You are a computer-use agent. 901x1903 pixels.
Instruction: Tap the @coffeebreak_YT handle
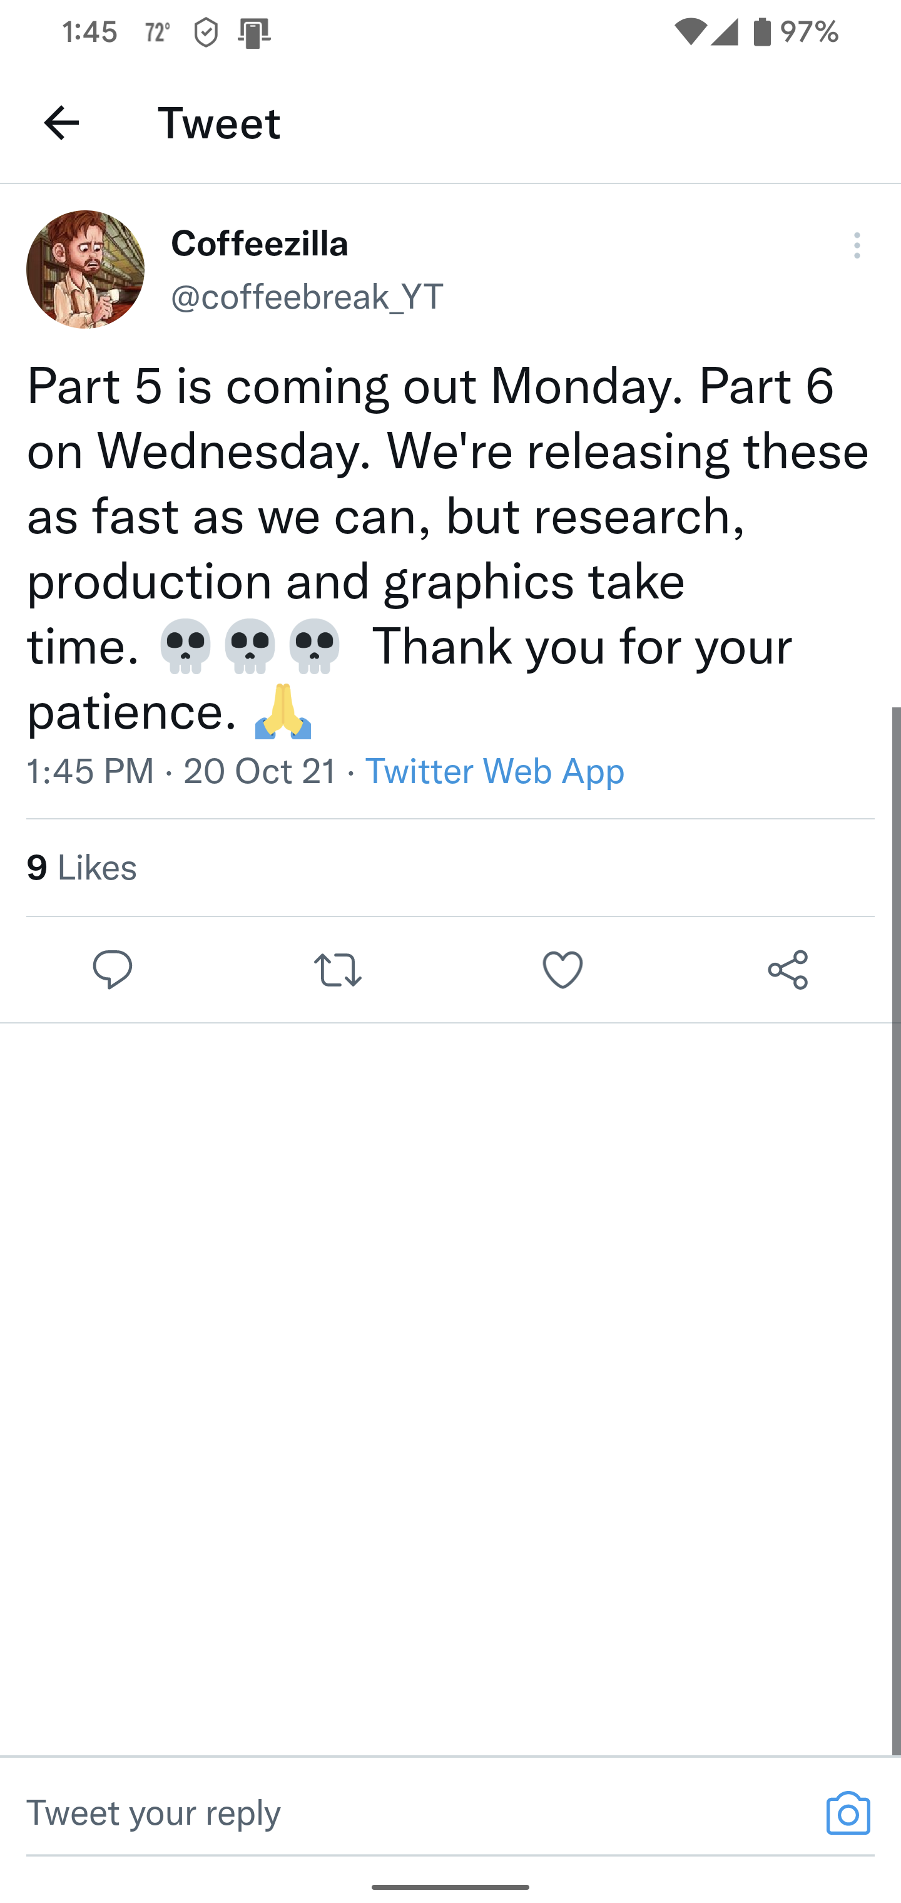(x=307, y=296)
